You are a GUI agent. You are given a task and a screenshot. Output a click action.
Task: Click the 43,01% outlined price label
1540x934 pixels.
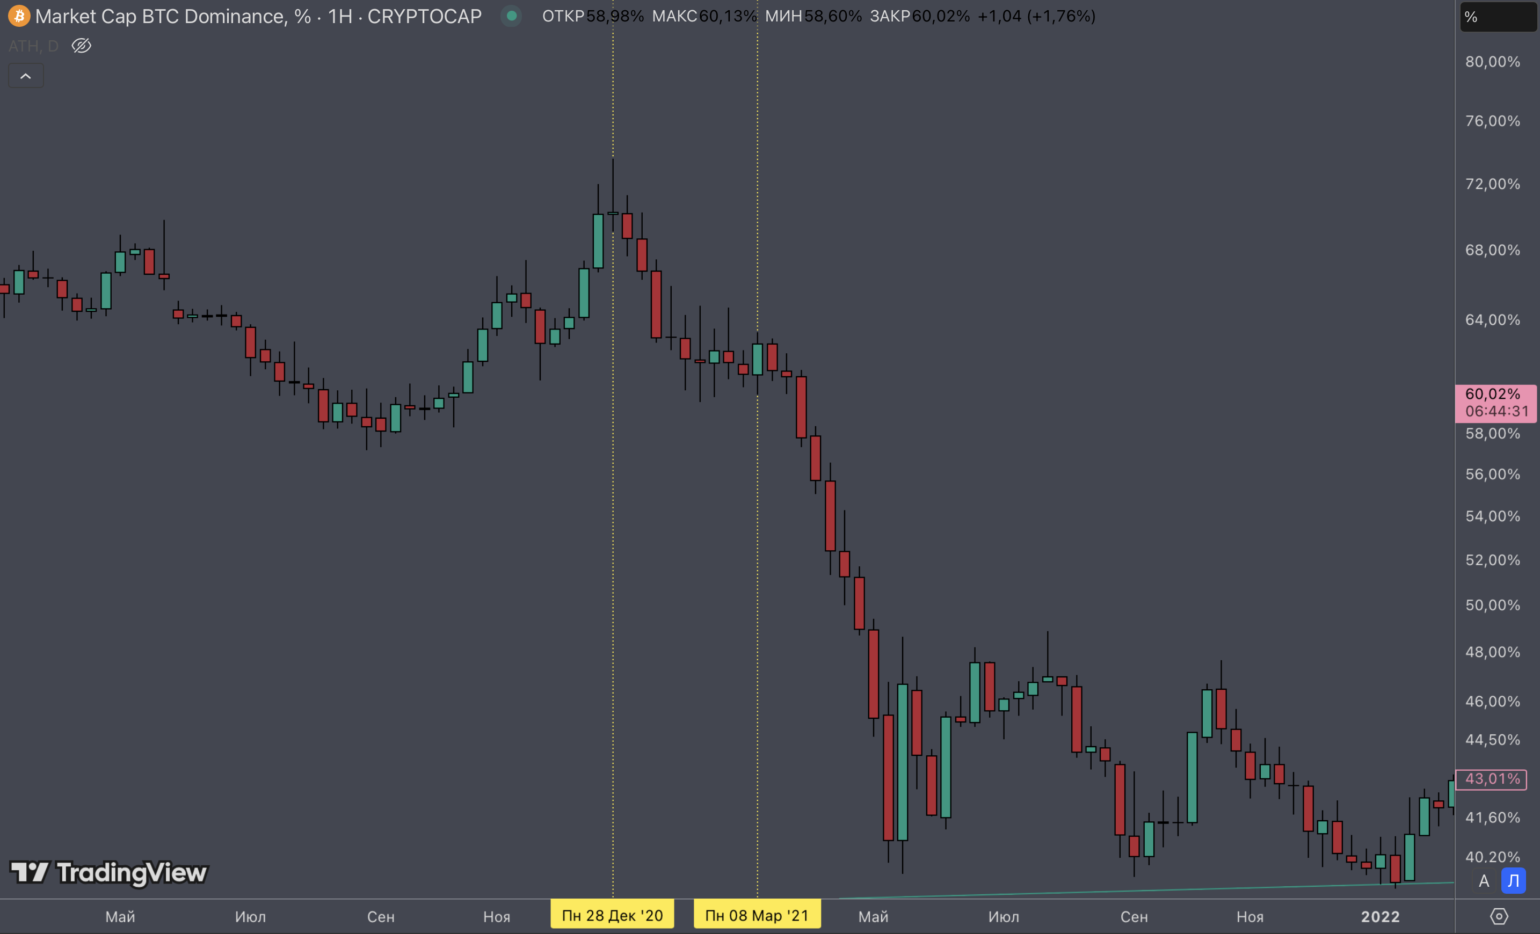(x=1491, y=779)
